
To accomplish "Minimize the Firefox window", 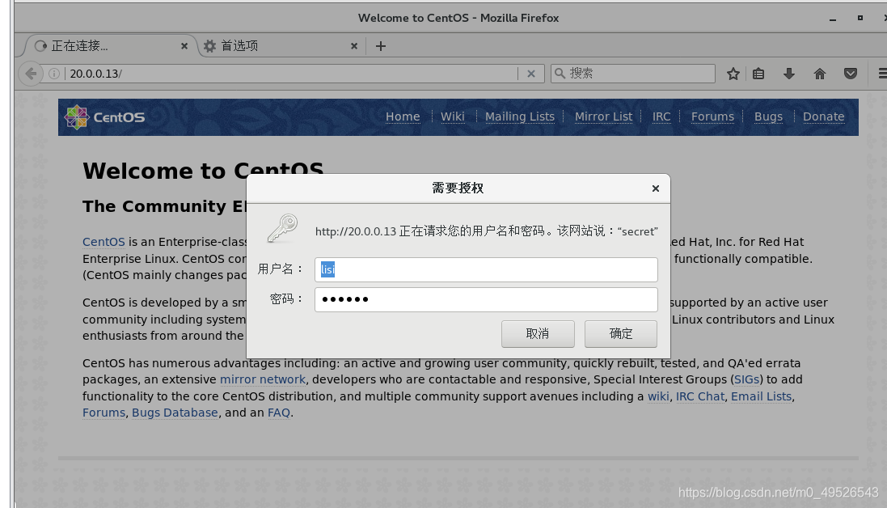I will coord(833,18).
